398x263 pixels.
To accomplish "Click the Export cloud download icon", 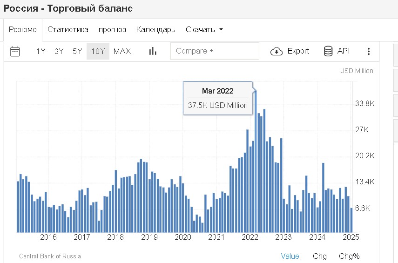I will pyautogui.click(x=277, y=51).
